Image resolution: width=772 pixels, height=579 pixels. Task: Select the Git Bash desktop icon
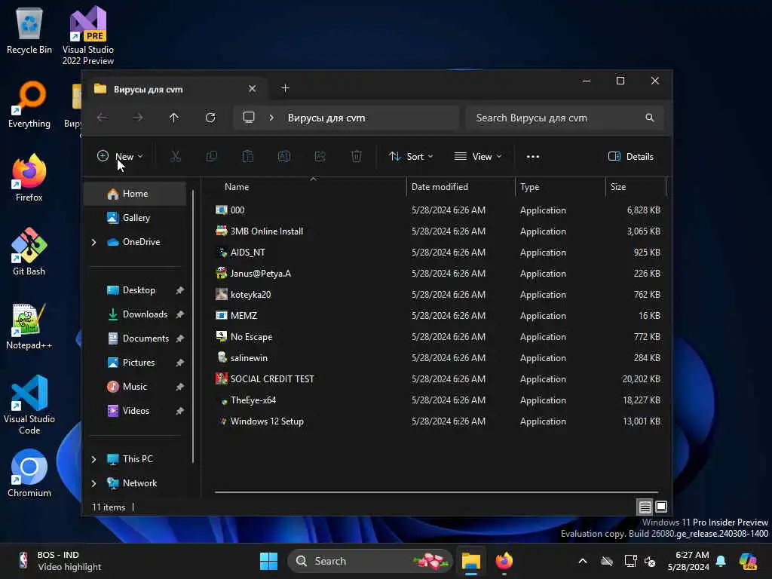[x=29, y=252]
